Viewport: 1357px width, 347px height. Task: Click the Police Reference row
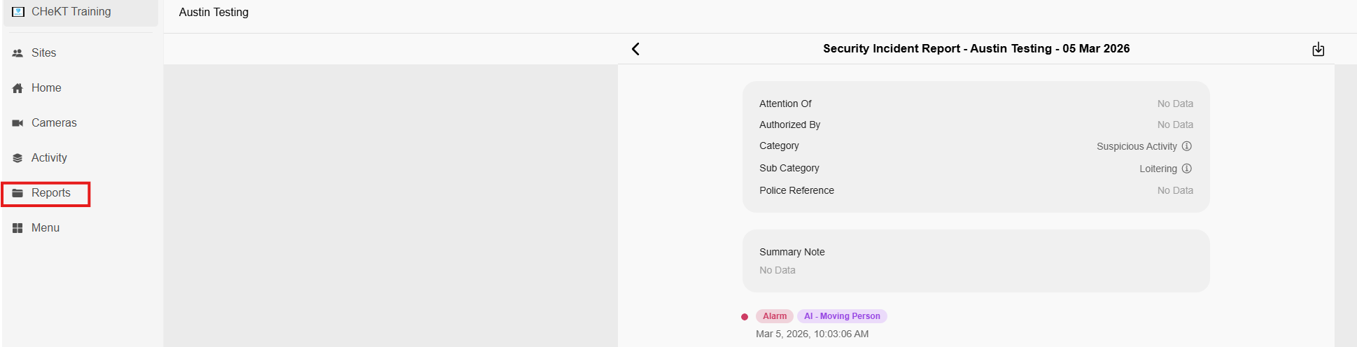tap(796, 190)
